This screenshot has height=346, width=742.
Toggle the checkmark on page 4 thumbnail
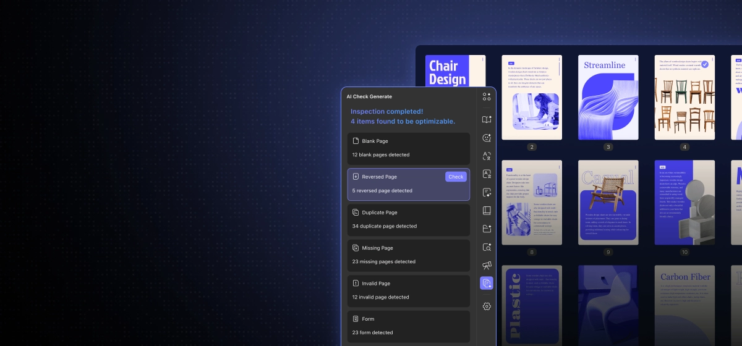pos(705,64)
